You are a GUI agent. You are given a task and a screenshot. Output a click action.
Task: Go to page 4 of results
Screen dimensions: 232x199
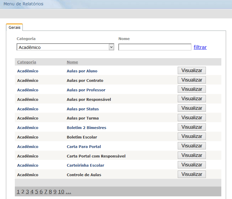32,192
